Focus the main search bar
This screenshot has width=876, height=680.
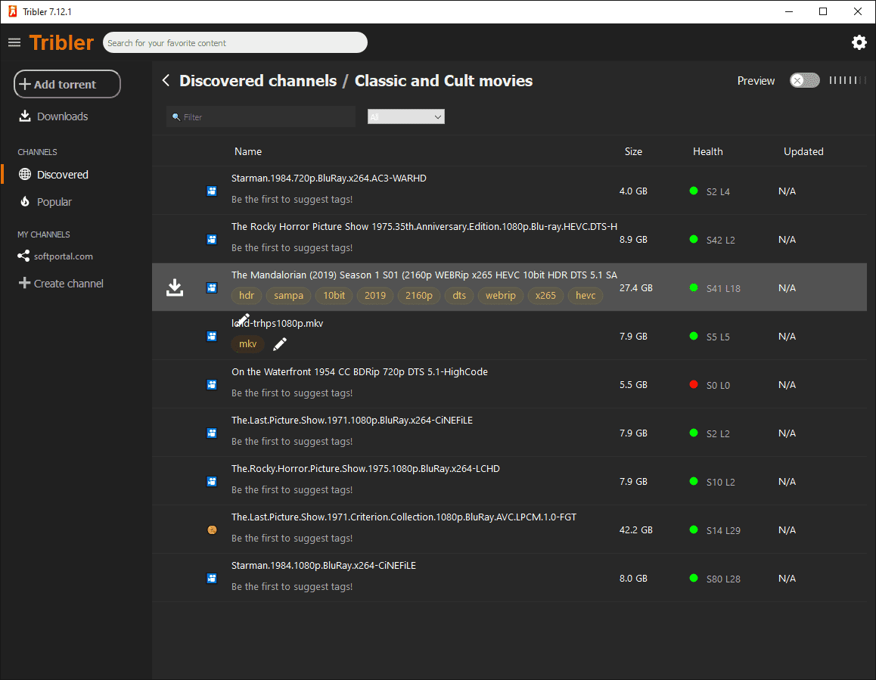235,43
